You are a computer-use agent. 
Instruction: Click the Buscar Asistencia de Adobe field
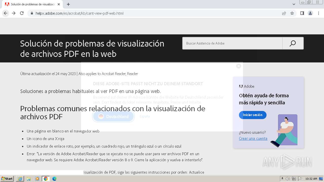pos(232,43)
